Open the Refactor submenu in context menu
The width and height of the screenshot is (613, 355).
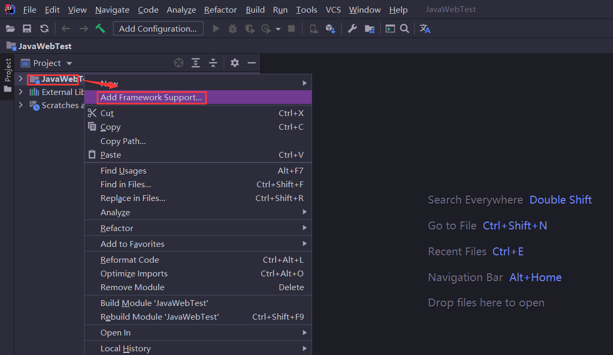[x=117, y=228]
